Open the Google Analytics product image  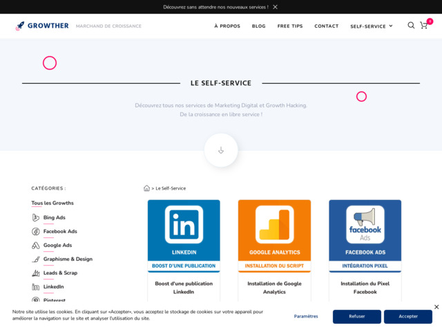pos(275,236)
